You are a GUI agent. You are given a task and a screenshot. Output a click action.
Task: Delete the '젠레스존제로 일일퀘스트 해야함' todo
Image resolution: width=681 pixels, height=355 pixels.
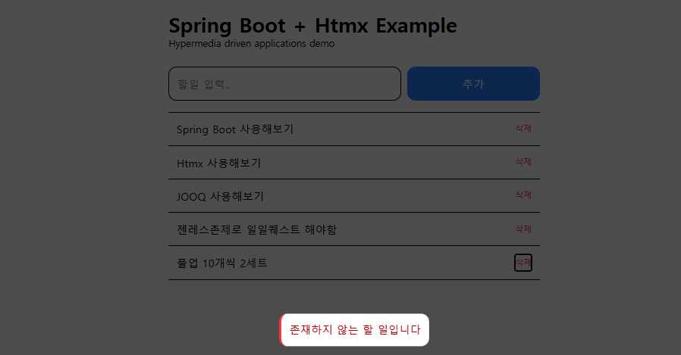[523, 229]
